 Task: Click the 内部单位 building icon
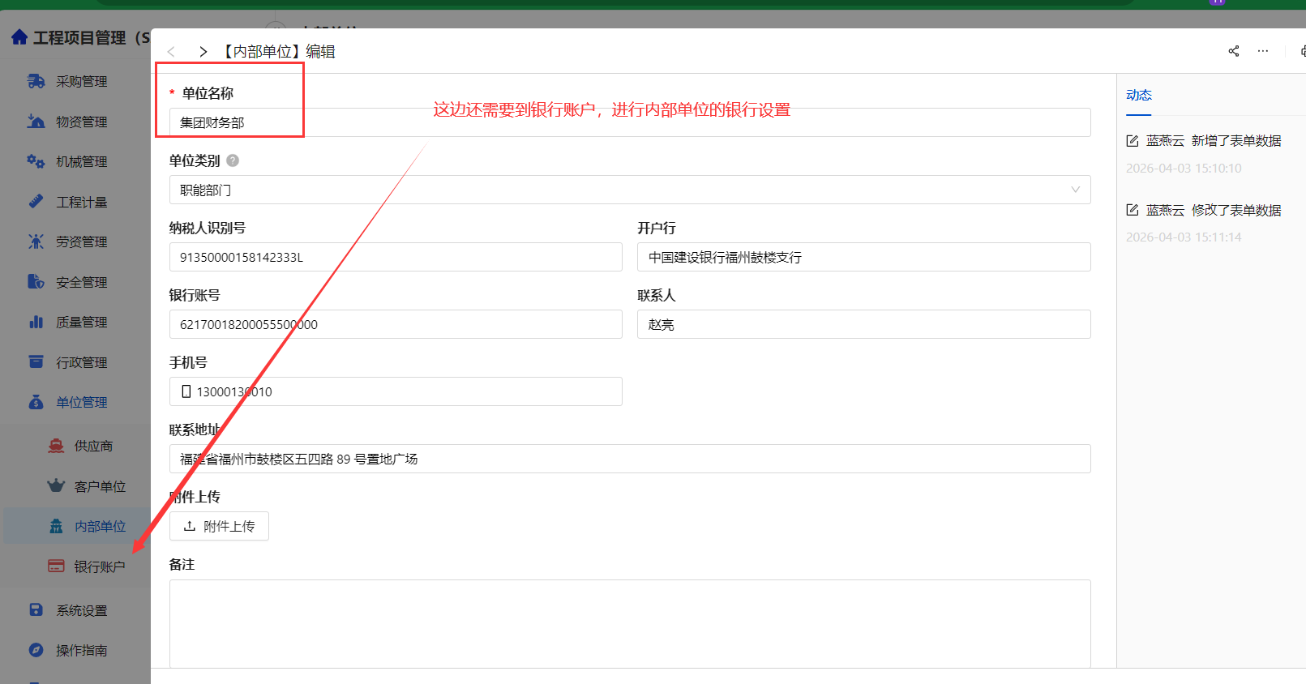pos(55,526)
